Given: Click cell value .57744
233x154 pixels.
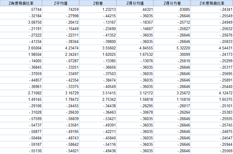Looking at the screenshot, I should point(36,10).
